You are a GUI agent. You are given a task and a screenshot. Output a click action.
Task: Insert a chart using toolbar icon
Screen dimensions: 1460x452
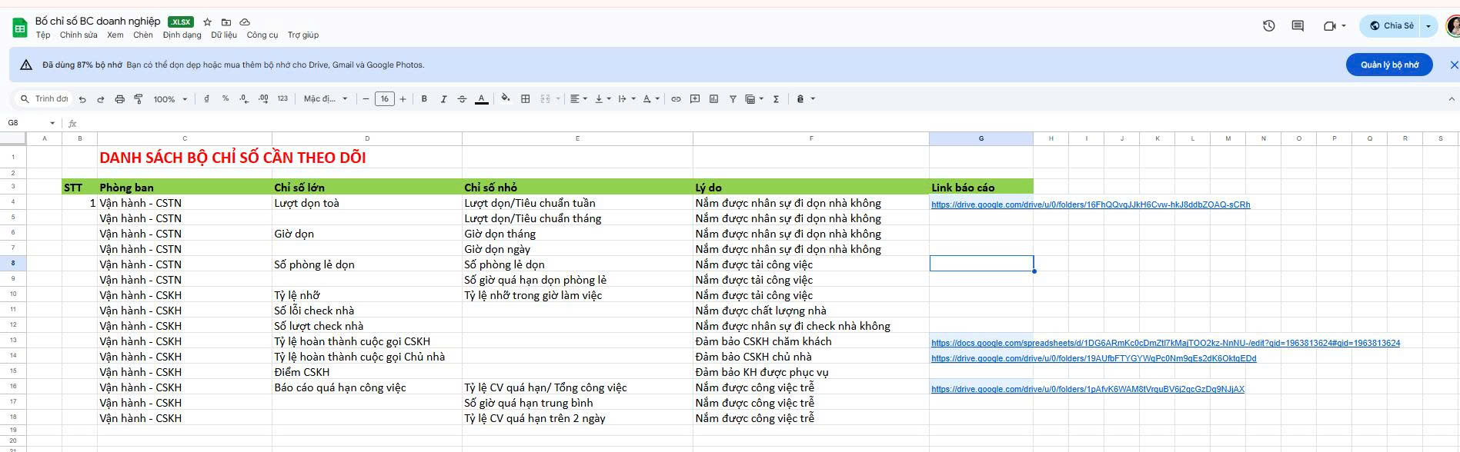(x=713, y=99)
